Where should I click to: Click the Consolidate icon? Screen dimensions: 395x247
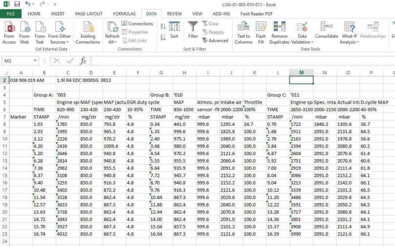click(327, 27)
